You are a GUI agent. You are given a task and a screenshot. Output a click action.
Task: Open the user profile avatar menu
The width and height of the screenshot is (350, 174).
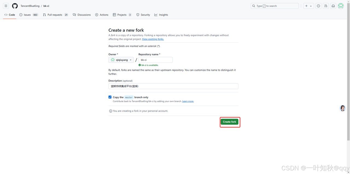click(x=341, y=6)
